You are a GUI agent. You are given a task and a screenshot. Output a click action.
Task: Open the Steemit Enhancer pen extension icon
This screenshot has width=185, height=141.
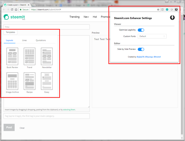[176, 10]
